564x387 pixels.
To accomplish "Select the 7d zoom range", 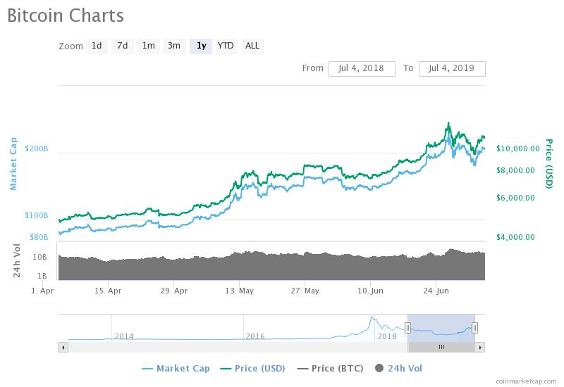I will pyautogui.click(x=122, y=46).
